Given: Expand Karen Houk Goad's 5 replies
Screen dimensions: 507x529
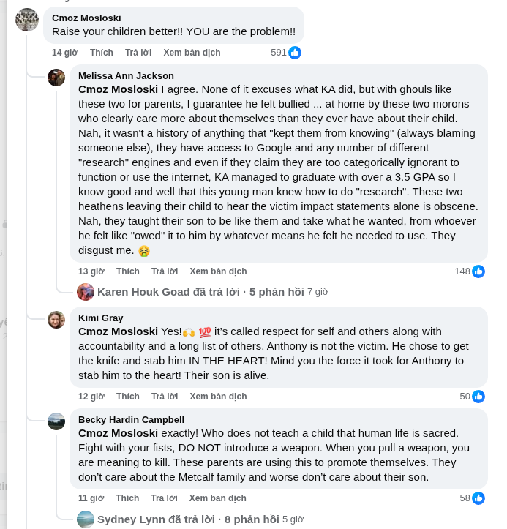Looking at the screenshot, I should (200, 292).
